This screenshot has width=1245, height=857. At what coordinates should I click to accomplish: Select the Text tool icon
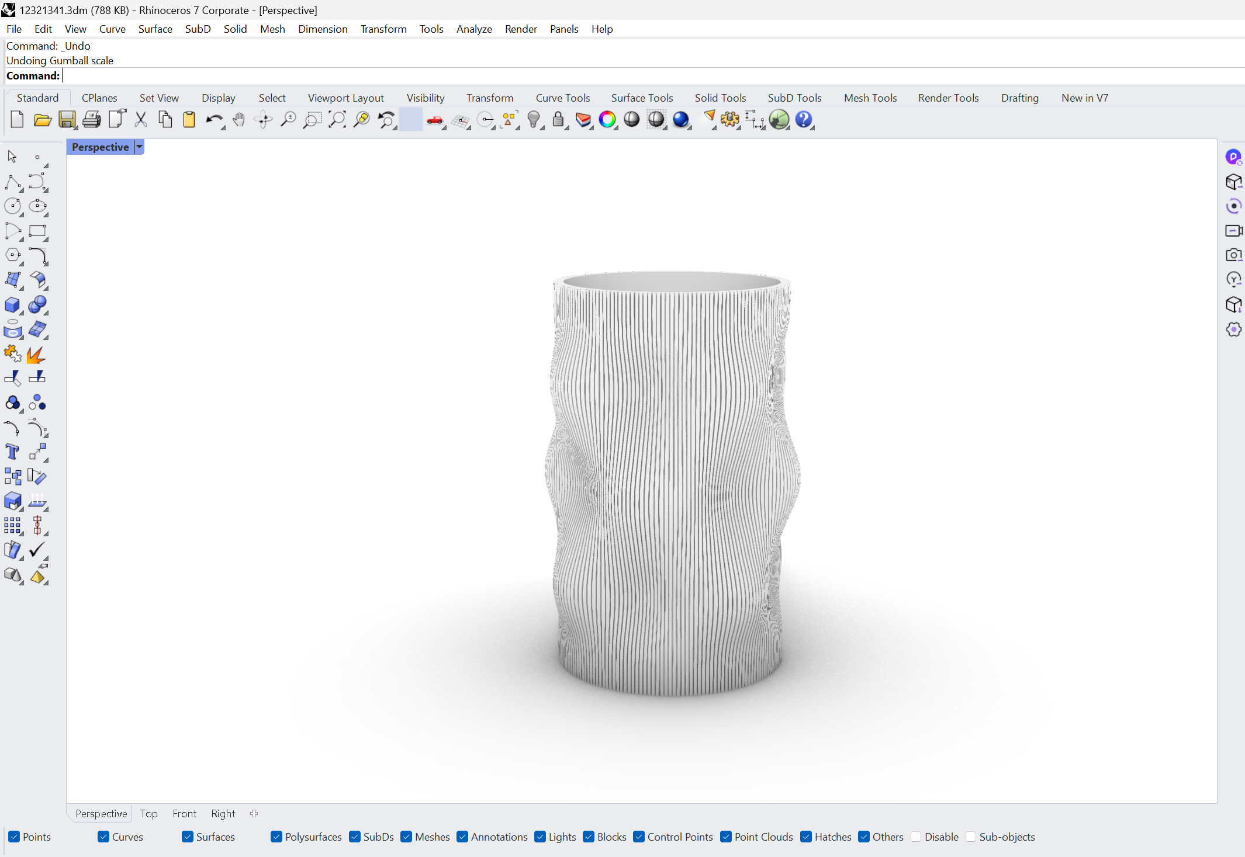(12, 452)
